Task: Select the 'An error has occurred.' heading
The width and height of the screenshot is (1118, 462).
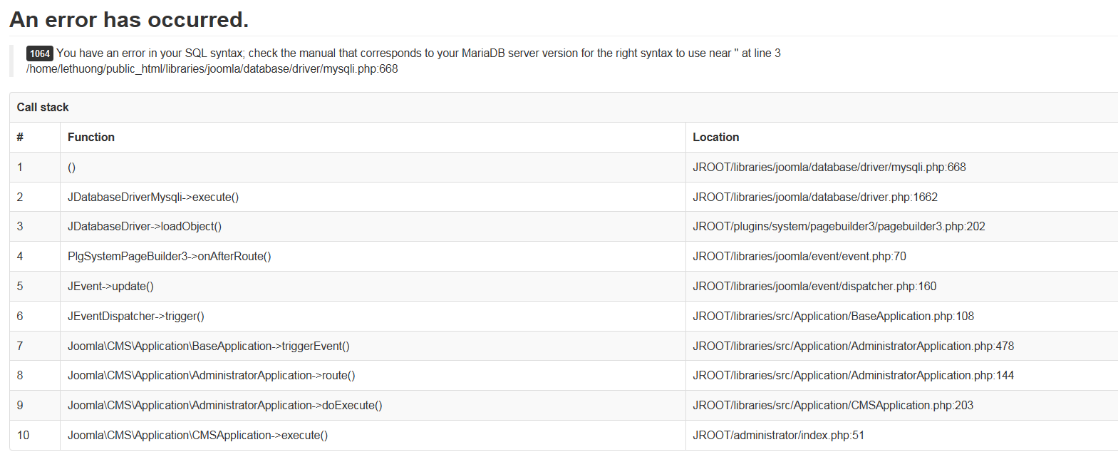Action: (129, 19)
